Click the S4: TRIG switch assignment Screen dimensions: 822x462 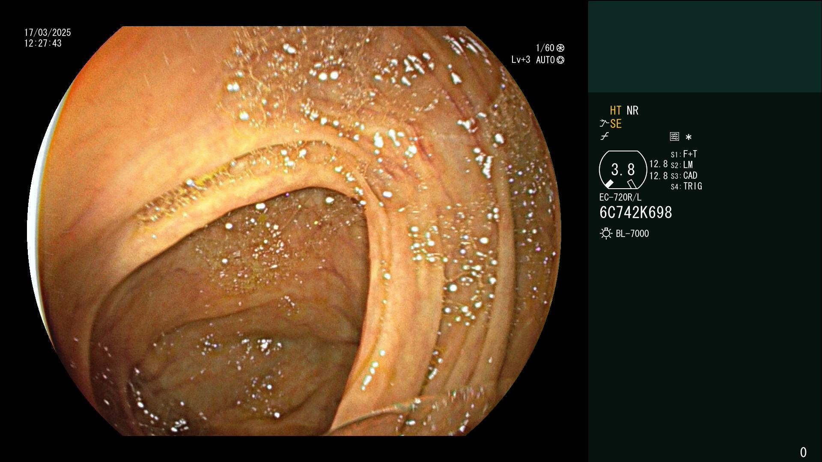[x=686, y=186]
